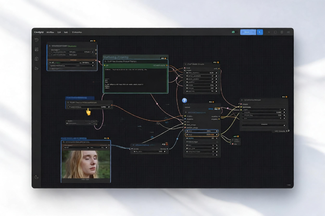Select the open workflow tab beside Help
The width and height of the screenshot is (325, 216).
coord(77,32)
